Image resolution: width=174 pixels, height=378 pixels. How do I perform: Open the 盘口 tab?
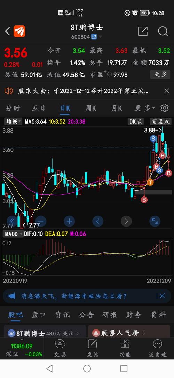tap(38, 314)
